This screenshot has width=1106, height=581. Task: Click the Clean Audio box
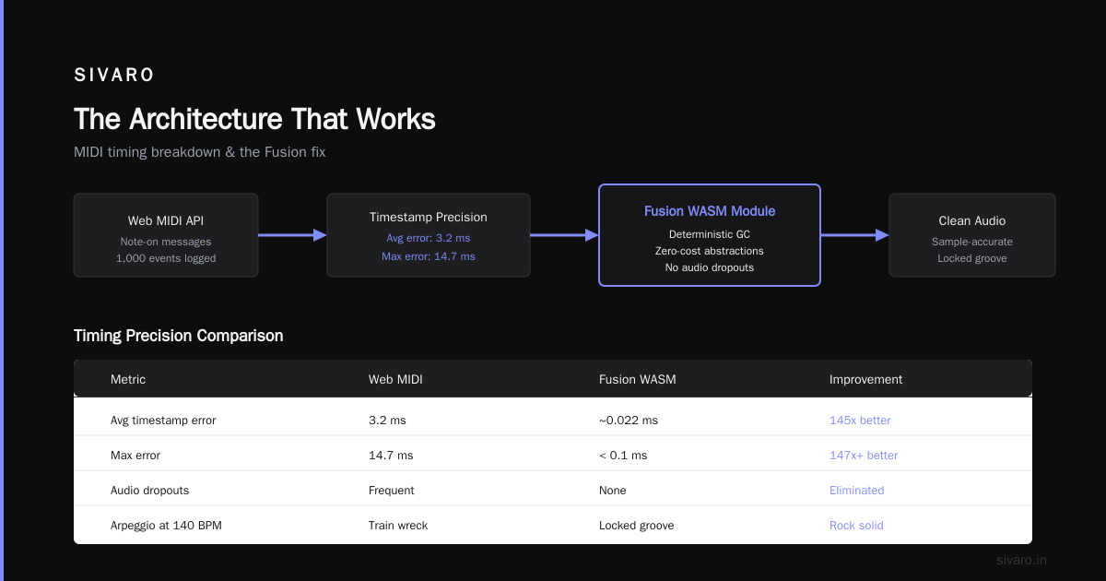(x=972, y=235)
